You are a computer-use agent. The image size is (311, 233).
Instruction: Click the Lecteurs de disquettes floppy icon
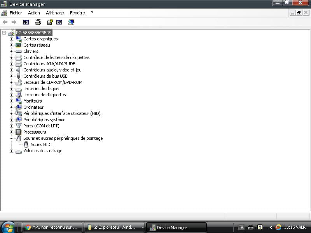[19, 95]
